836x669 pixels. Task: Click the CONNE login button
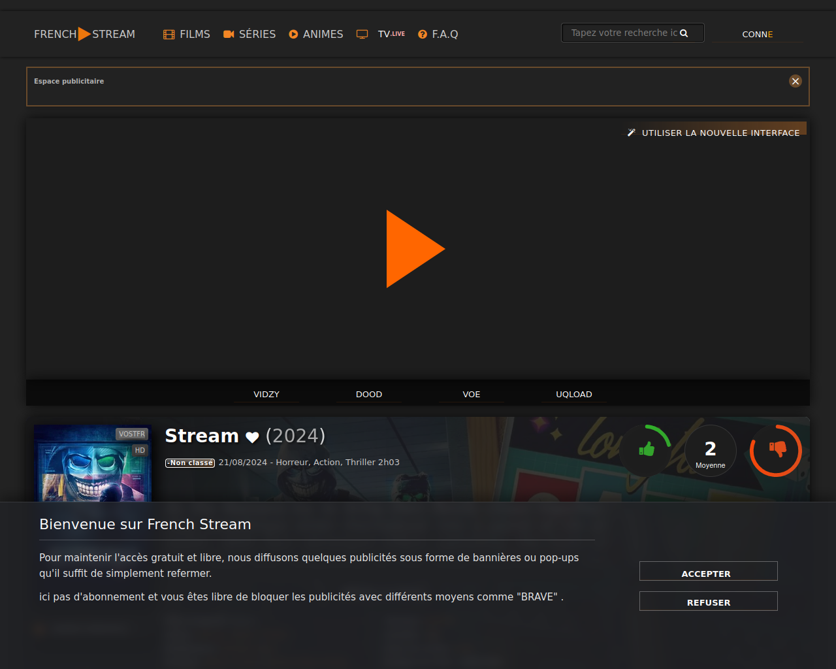[x=758, y=34]
